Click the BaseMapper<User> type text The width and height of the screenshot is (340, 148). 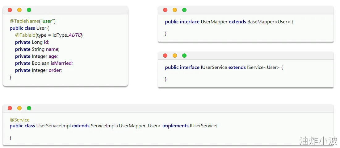pyautogui.click(x=269, y=22)
